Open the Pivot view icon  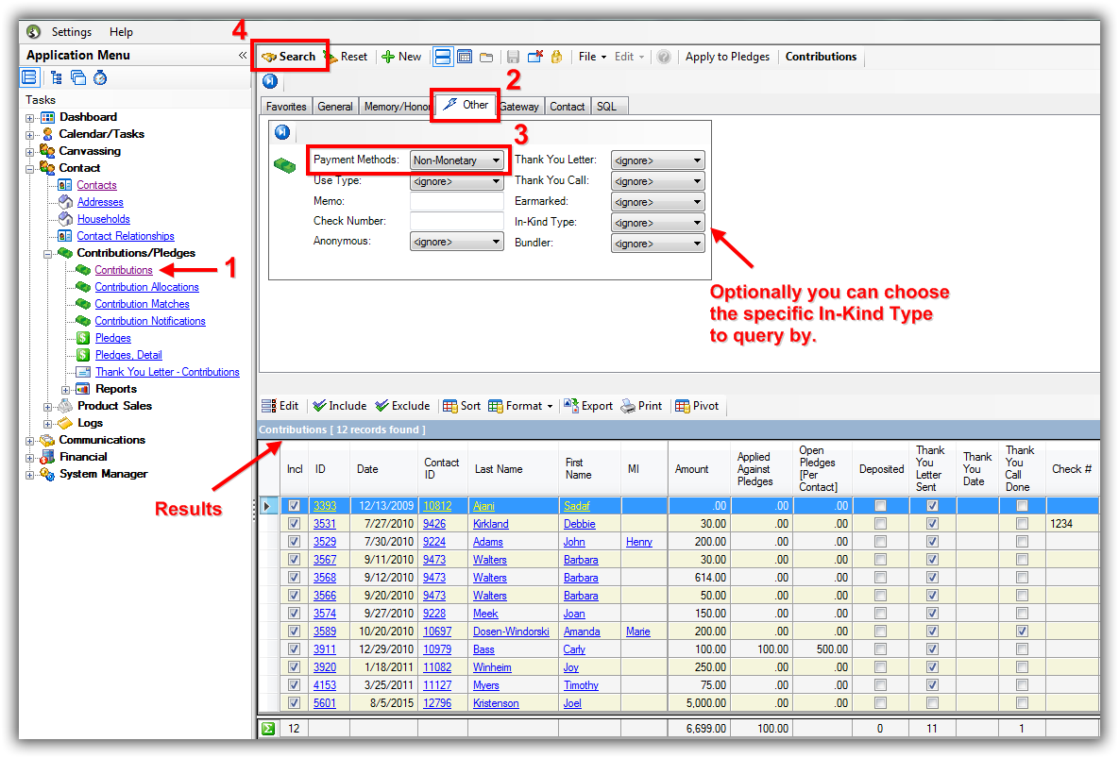683,406
